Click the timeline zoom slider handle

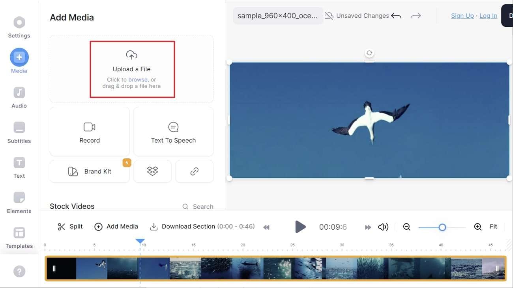coord(442,227)
